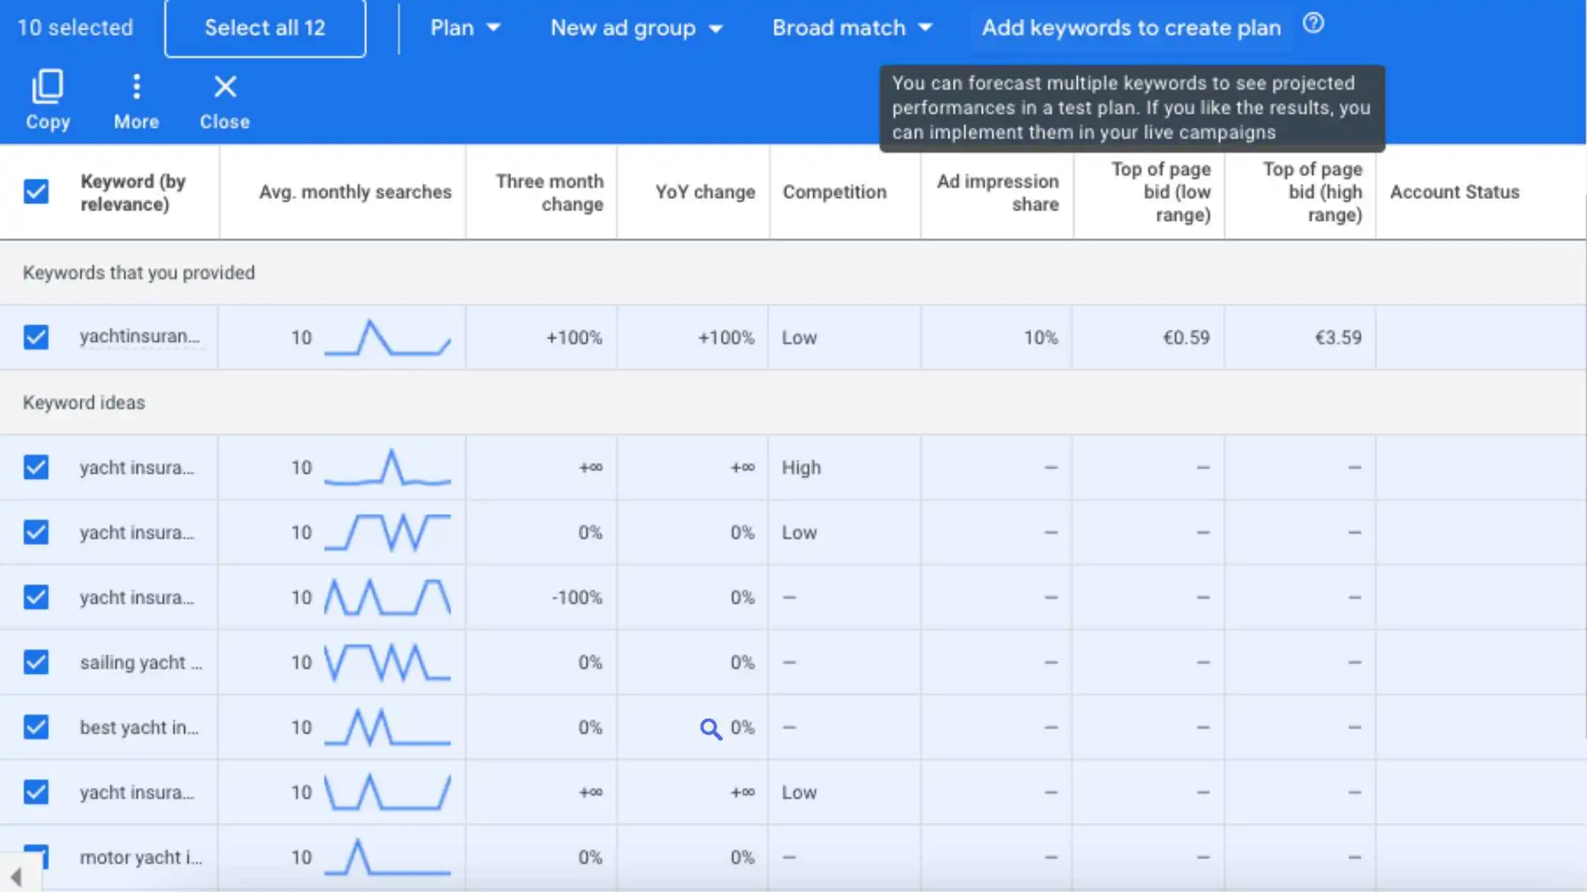
Task: Toggle the yachtinsuran... keyword checkbox
Action: (x=36, y=336)
